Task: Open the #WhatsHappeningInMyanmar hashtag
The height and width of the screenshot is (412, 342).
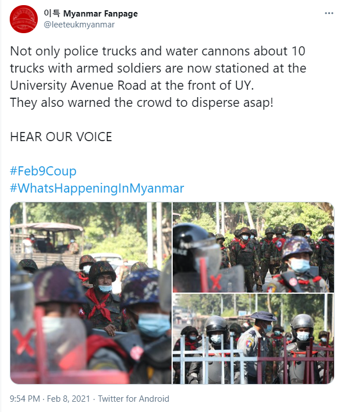Action: click(x=97, y=188)
